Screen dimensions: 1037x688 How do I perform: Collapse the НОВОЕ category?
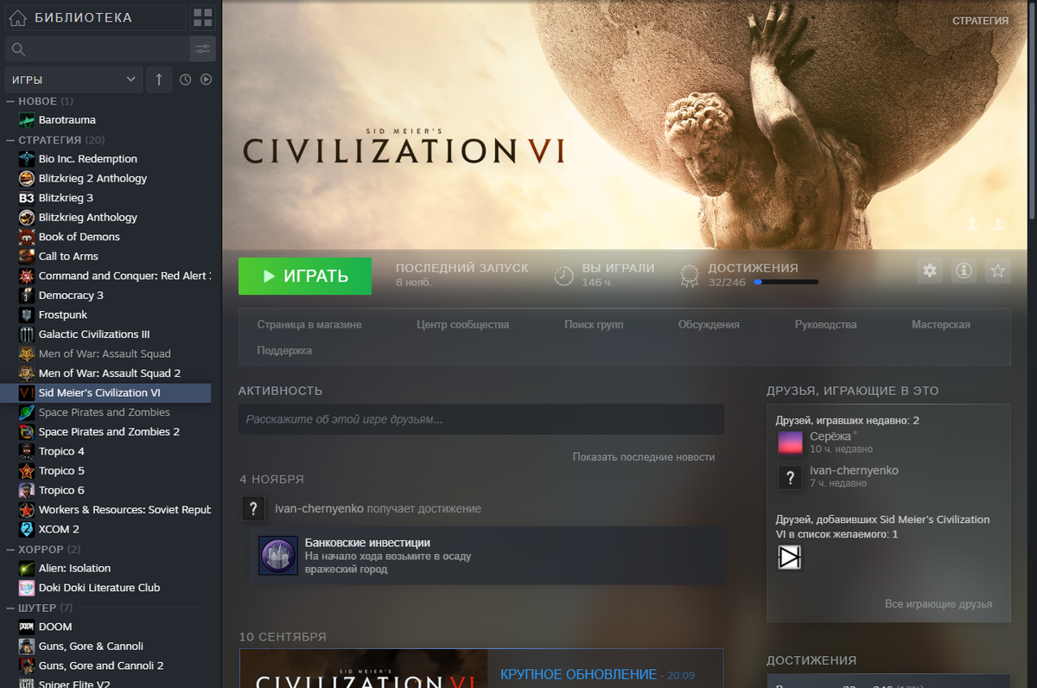[x=10, y=101]
